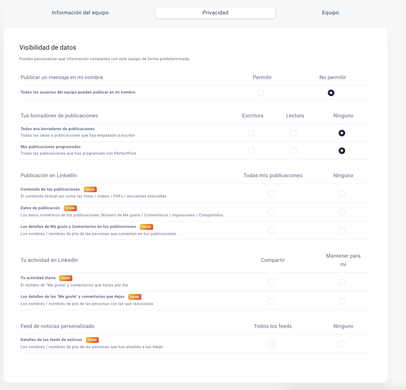Click SOON badge next to Tu actividad diaria
The height and width of the screenshot is (390, 406).
[66, 278]
